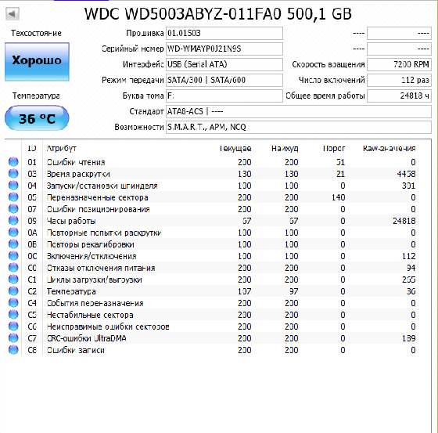Click the Стандарт field ATA8-ACS
This screenshot has height=433, width=438.
pos(299,112)
